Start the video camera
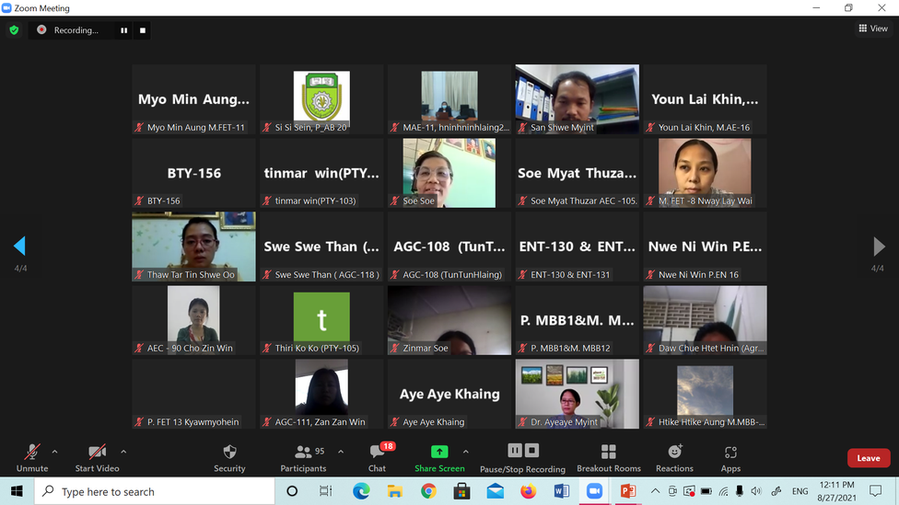The height and width of the screenshot is (505, 899). (x=97, y=457)
